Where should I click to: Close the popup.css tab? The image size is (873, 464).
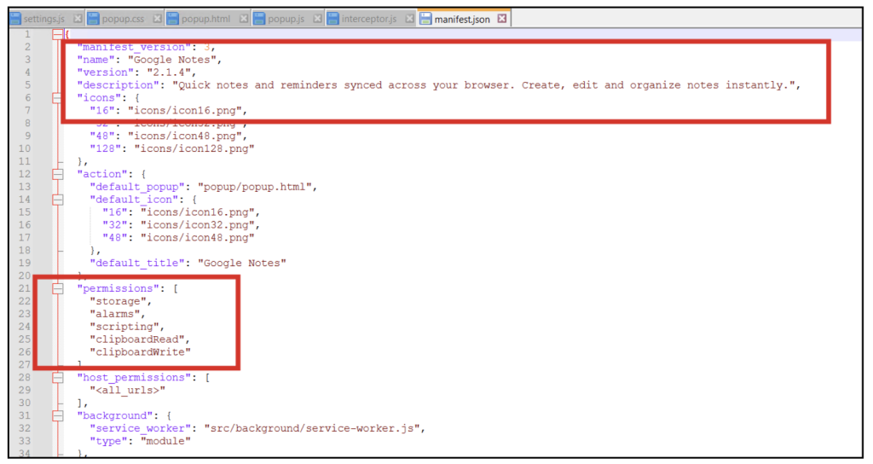[x=158, y=19]
